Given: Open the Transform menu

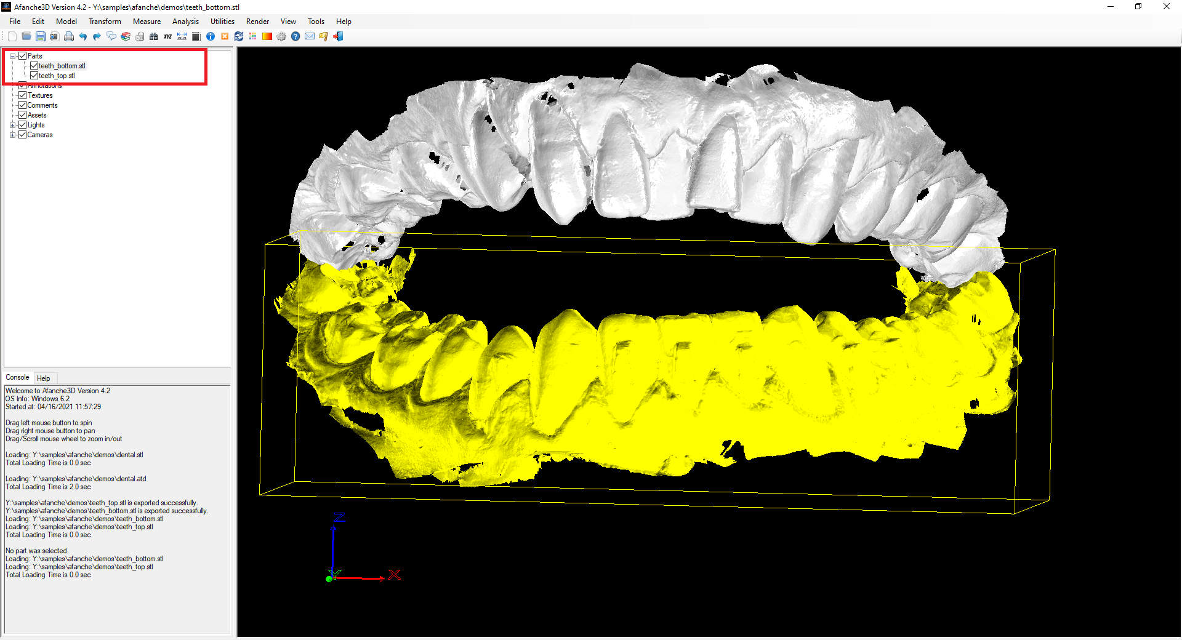Looking at the screenshot, I should pyautogui.click(x=105, y=22).
